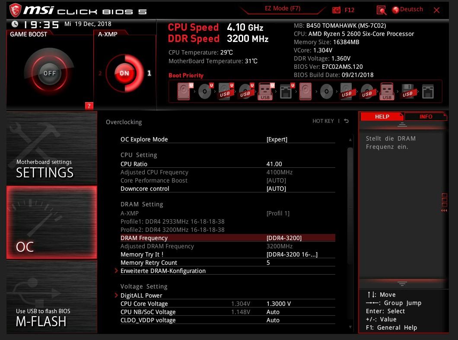Click the 'Adjusted DRAM Frequency' 3200MHz row
This screenshot has height=340, width=458.
pyautogui.click(x=228, y=246)
